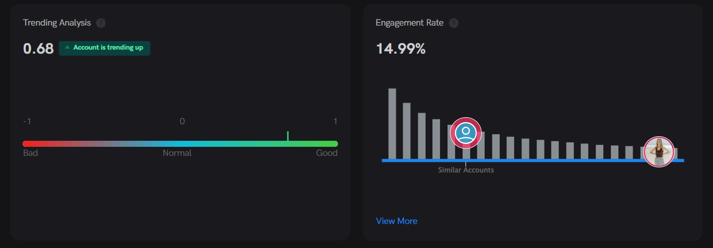Click the Similar Accounts label
This screenshot has height=248, width=713.
click(x=466, y=170)
